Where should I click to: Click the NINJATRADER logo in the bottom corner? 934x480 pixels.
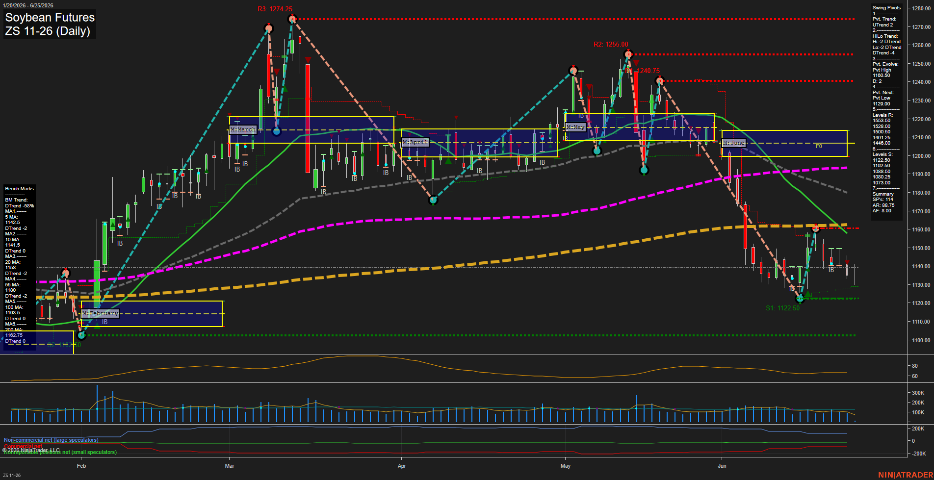(x=905, y=475)
